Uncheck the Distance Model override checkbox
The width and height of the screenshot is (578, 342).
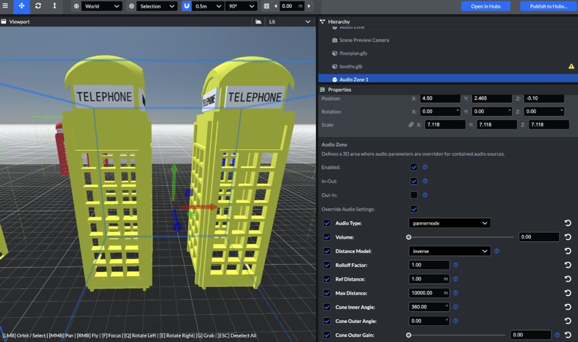(x=327, y=251)
